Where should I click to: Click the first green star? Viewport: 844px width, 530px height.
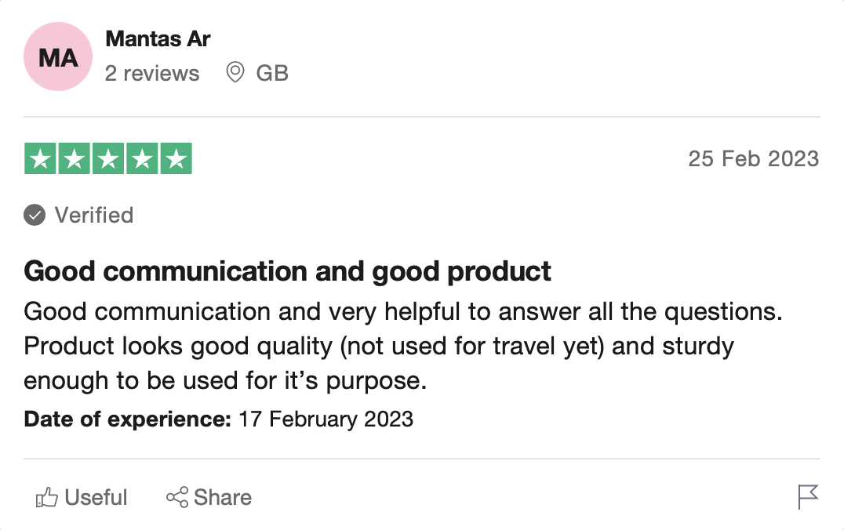tap(40, 158)
